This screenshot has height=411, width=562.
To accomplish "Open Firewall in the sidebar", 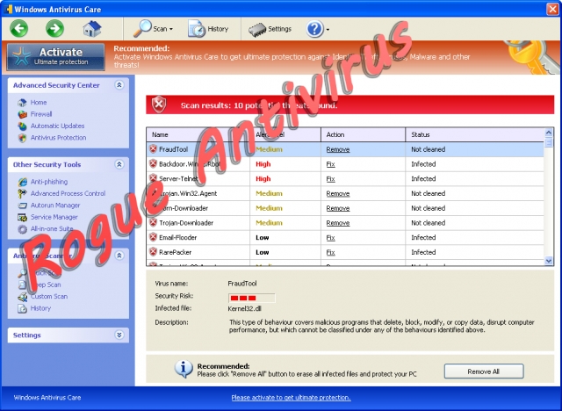I will click(x=41, y=114).
